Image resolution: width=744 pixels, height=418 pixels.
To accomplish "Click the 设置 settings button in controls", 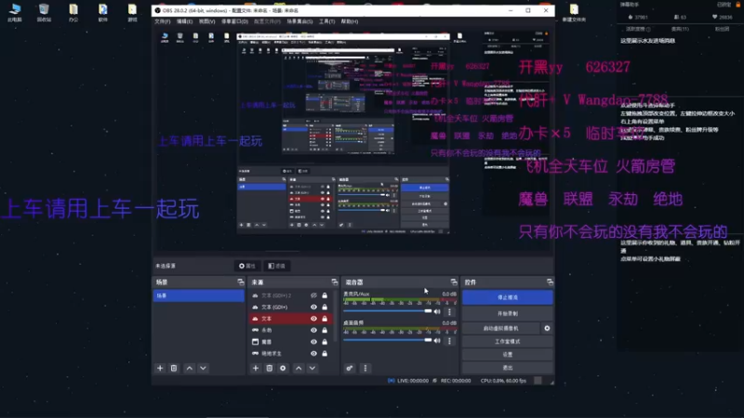I will [x=507, y=355].
